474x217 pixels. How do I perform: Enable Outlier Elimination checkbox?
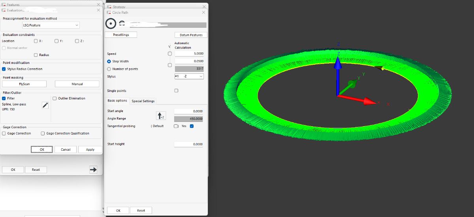click(55, 98)
